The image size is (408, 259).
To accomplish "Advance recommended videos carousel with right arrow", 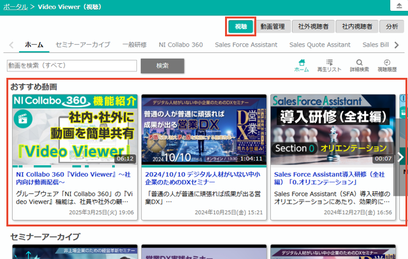I will pos(401,157).
